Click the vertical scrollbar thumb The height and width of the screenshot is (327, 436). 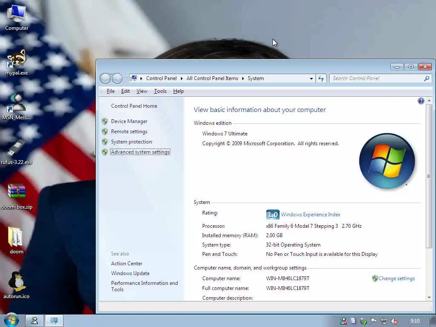(429, 176)
